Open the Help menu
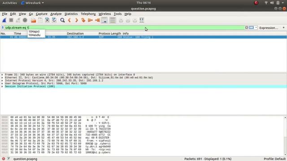 pos(128,14)
